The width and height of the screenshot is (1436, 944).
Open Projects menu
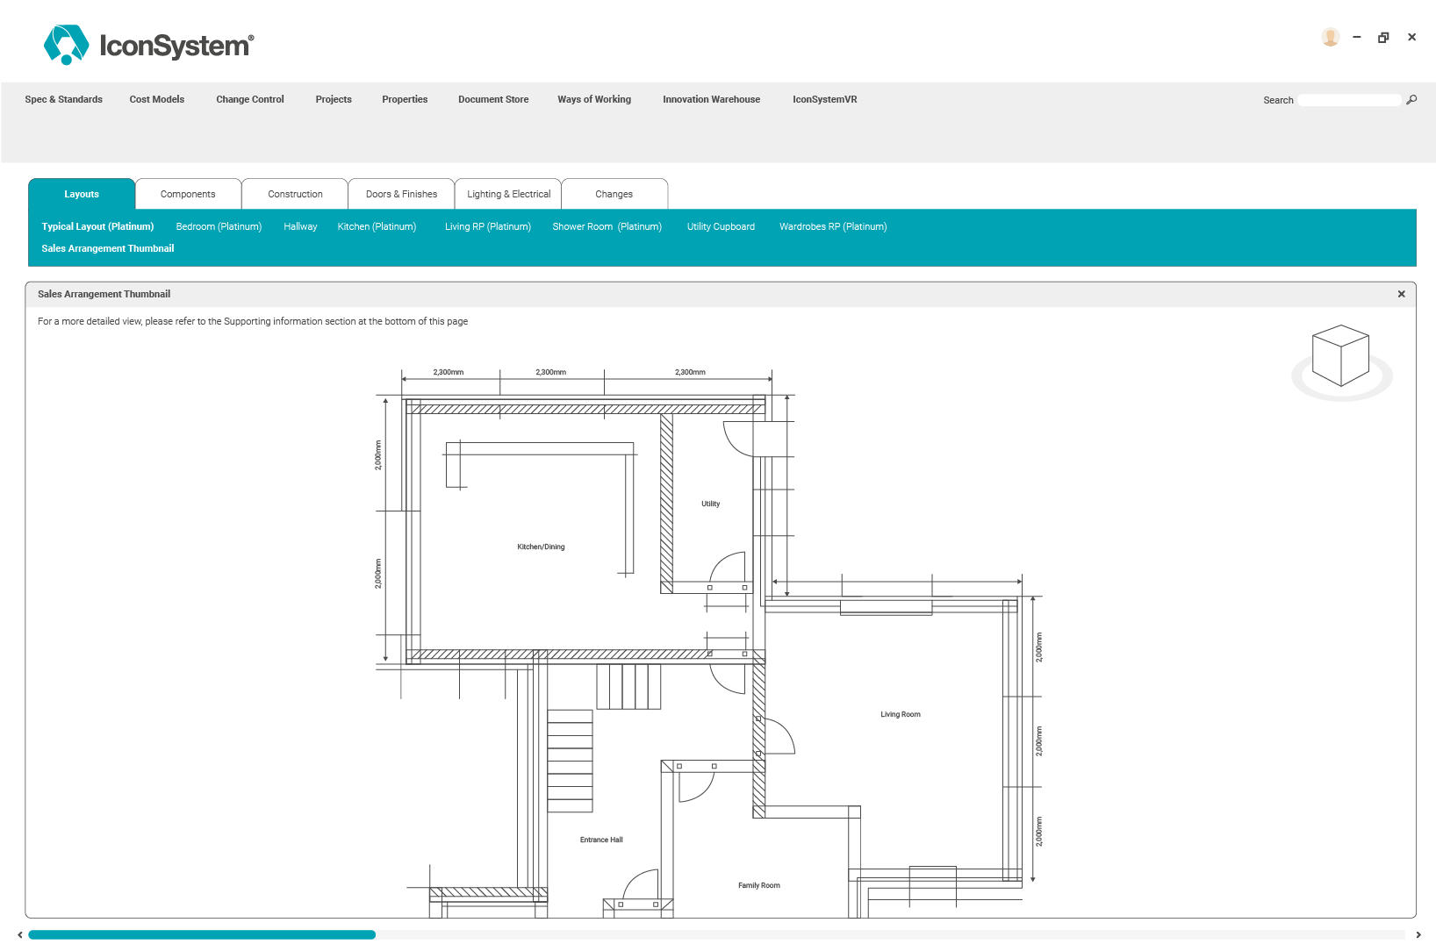click(334, 99)
